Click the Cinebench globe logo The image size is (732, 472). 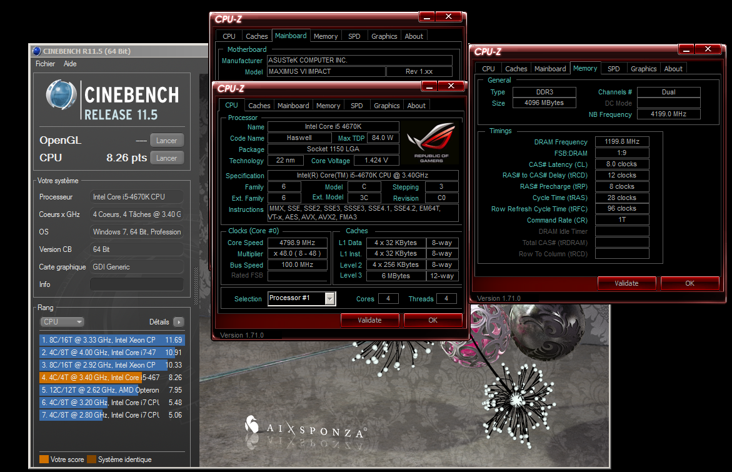point(61,95)
